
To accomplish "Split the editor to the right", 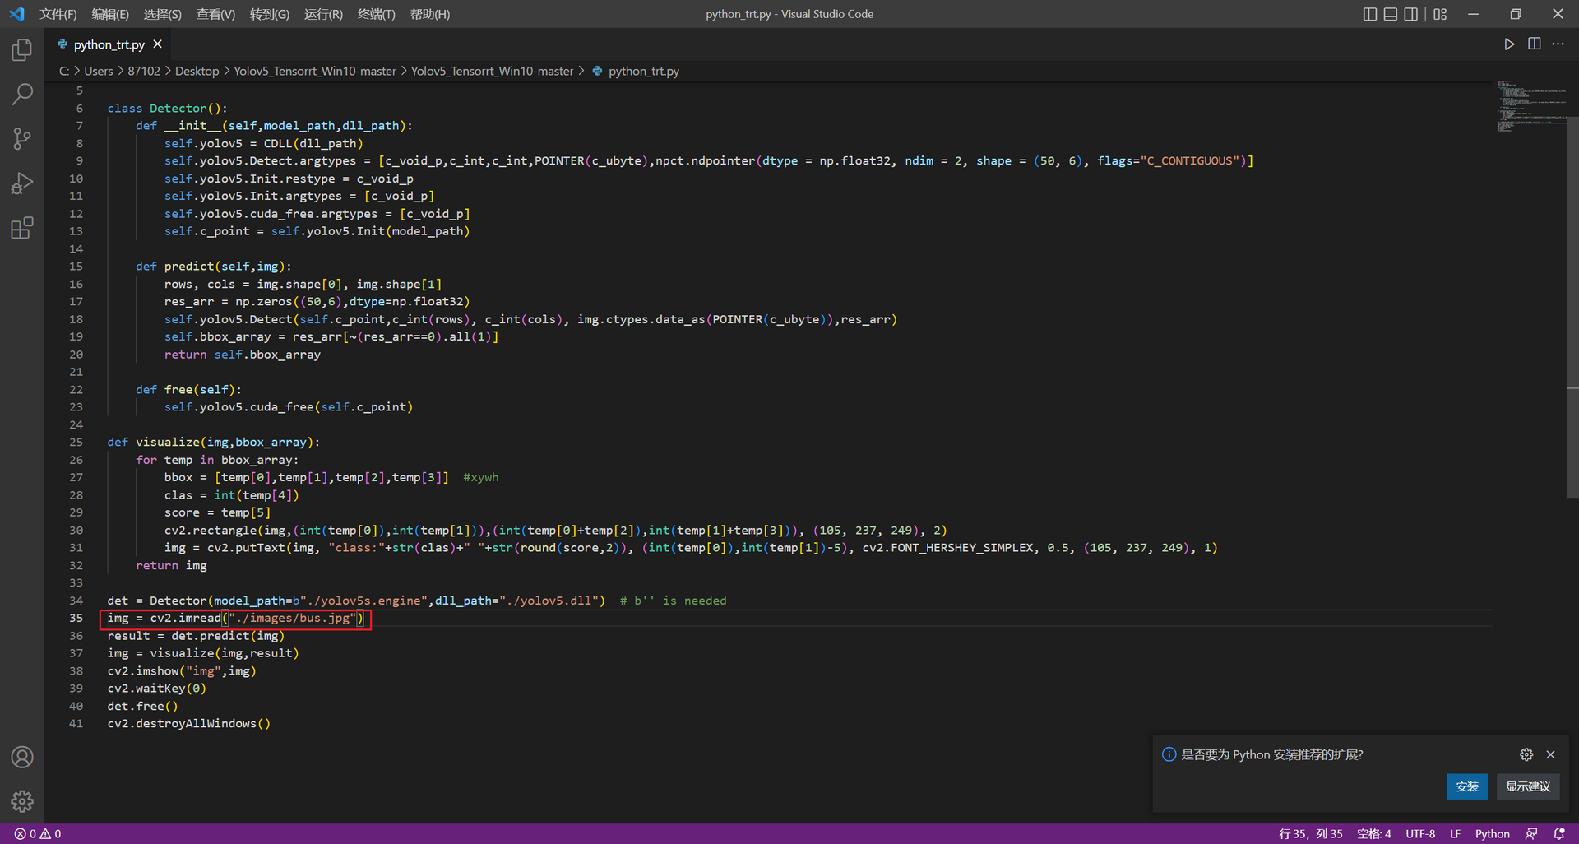I will pyautogui.click(x=1534, y=44).
